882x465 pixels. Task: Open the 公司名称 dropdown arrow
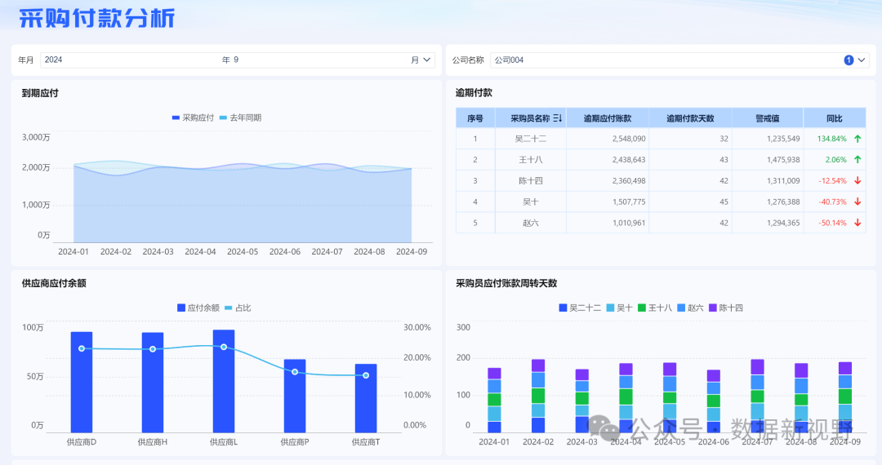862,60
